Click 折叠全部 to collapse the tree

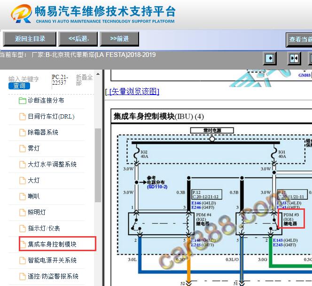(x=84, y=79)
